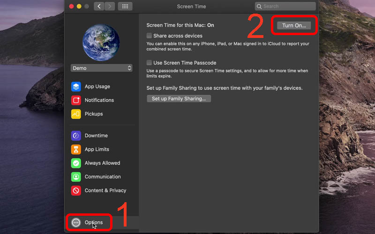Focus the Search field
The image size is (375, 234).
[x=285, y=7]
